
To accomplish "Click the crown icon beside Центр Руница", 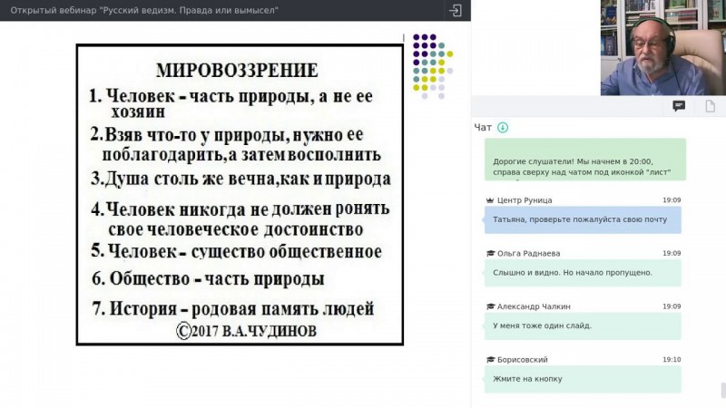I will (x=490, y=200).
